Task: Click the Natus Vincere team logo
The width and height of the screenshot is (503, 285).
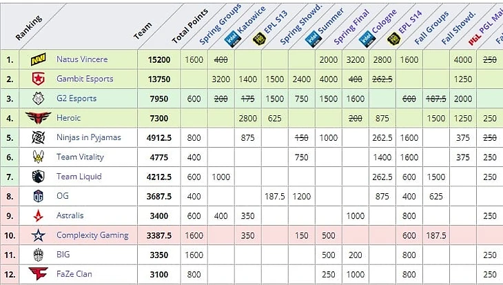Action: click(38, 59)
